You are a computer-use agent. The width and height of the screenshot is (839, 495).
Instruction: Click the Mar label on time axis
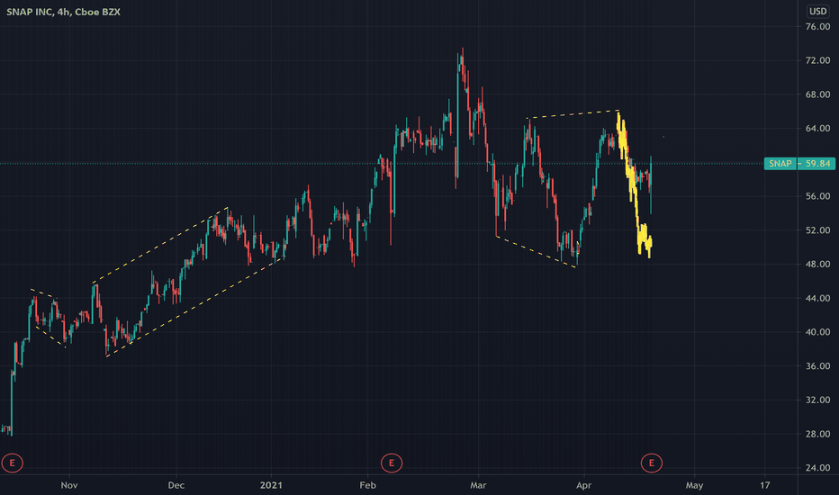coord(478,485)
